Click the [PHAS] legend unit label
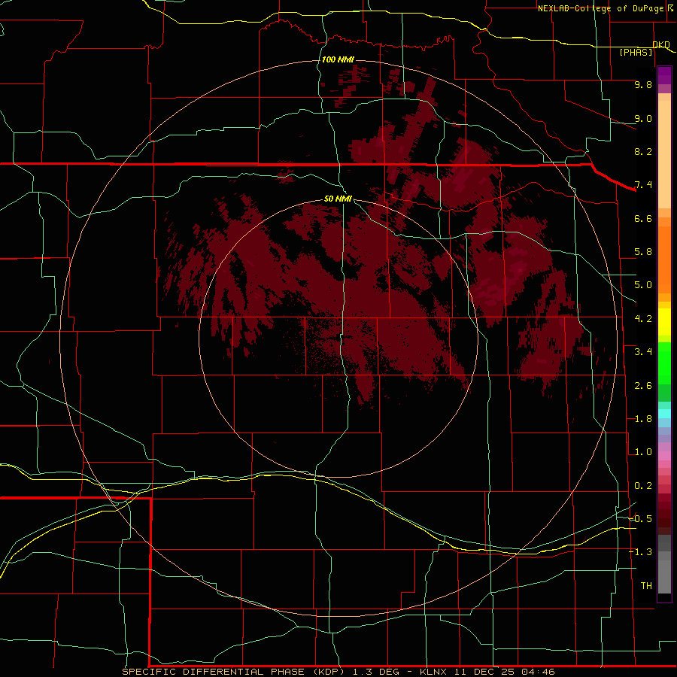Viewport: 677px width, 677px height. [x=636, y=52]
